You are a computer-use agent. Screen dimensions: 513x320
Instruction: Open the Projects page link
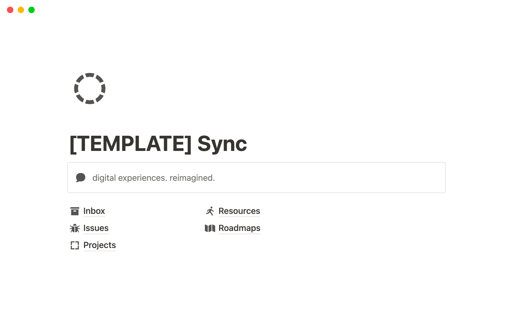tap(99, 245)
